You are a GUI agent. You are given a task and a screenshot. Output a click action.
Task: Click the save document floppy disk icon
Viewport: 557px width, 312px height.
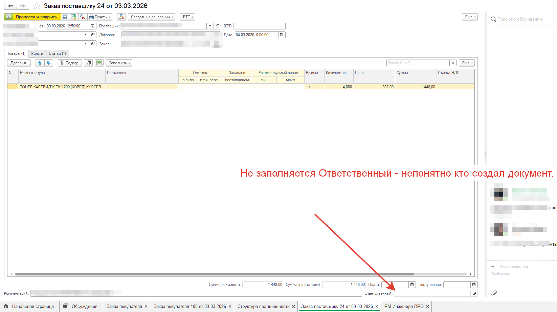65,17
